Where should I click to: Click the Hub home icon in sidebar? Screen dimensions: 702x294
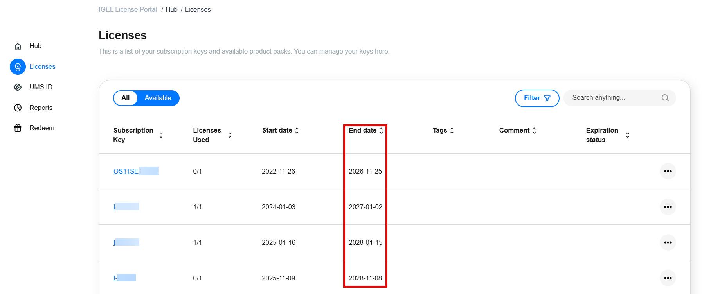(x=18, y=46)
